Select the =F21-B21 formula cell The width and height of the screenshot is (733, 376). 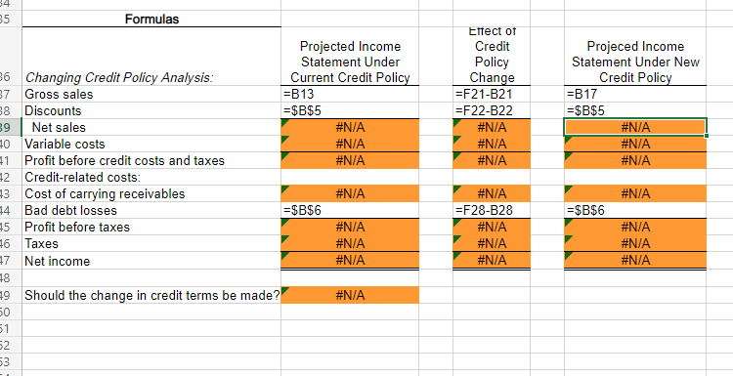(x=492, y=94)
